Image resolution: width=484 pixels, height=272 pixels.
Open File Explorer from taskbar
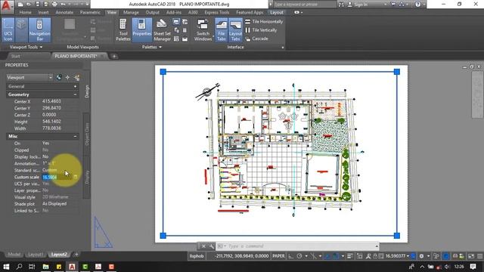[x=45, y=267]
